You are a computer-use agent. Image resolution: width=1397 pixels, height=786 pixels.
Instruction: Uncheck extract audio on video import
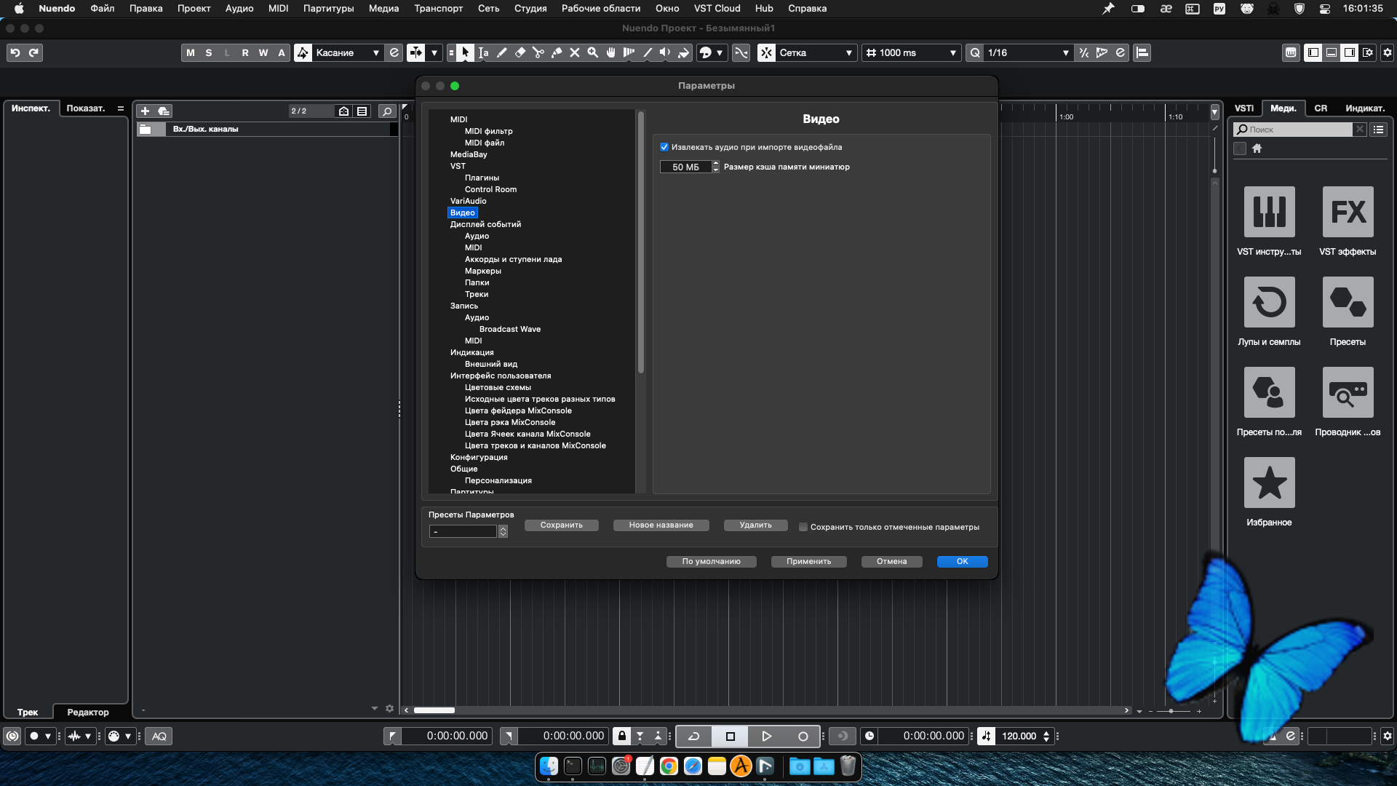click(x=664, y=147)
